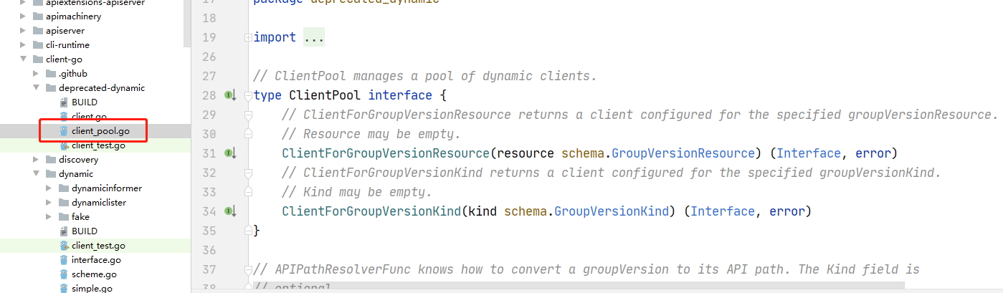The width and height of the screenshot is (1003, 293).
Task: Click the scheme.go Go file icon
Action: pos(64,274)
